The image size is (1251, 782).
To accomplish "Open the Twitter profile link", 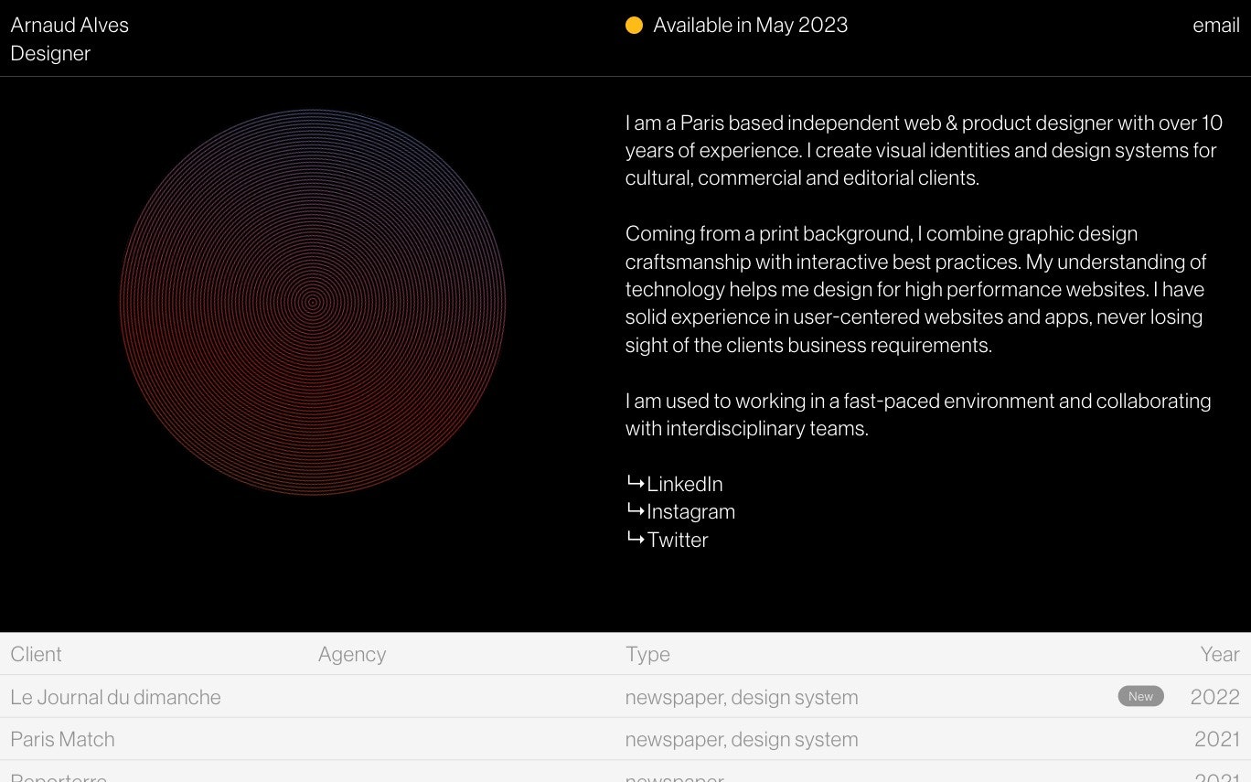I will click(x=678, y=540).
